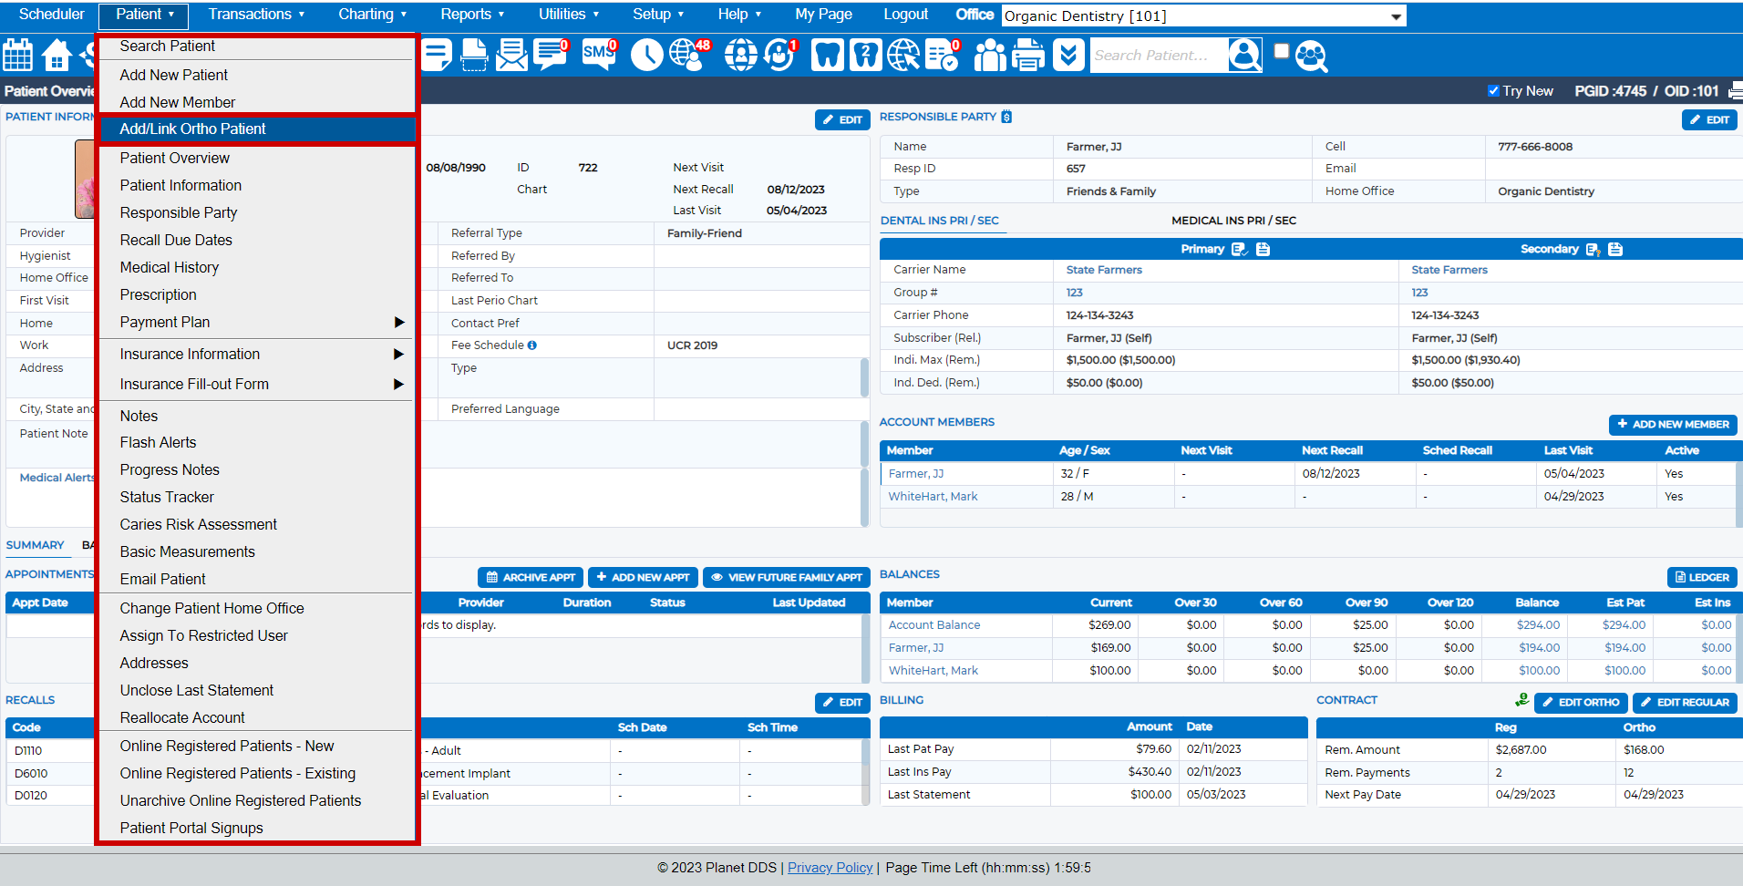Image resolution: width=1743 pixels, height=886 pixels.
Task: Click ADD NEW APPT button
Action: pos(643,577)
